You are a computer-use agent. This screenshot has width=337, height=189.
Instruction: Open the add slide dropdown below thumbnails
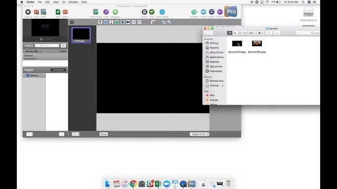click(x=75, y=134)
